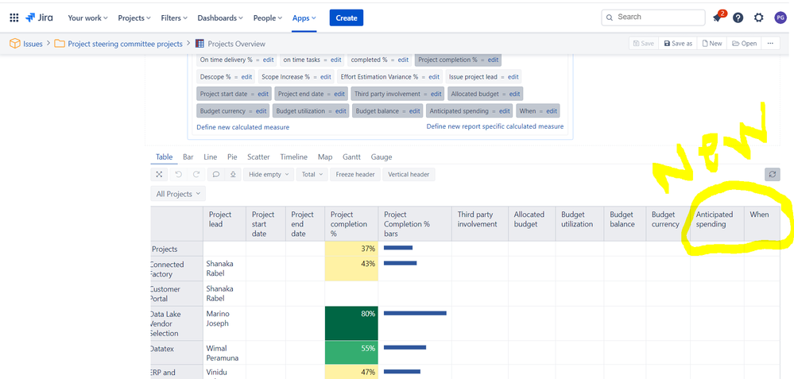Select the green 55% completion cell
794x379 pixels.
point(351,353)
